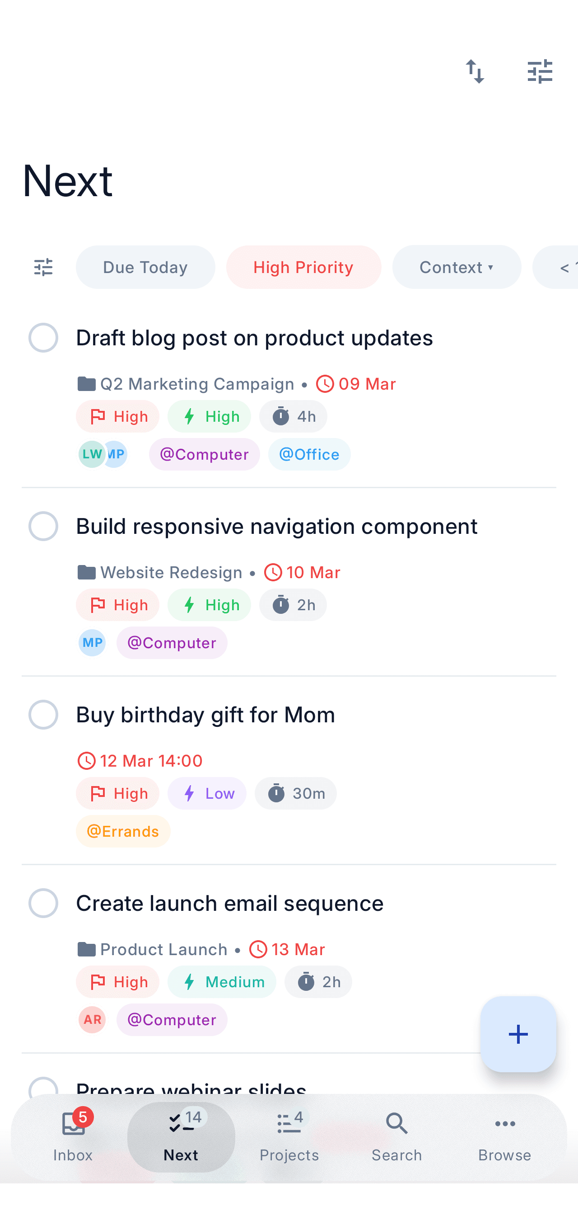Mark 'Draft blog post on product updates' complete
The image size is (578, 1206).
[43, 337]
